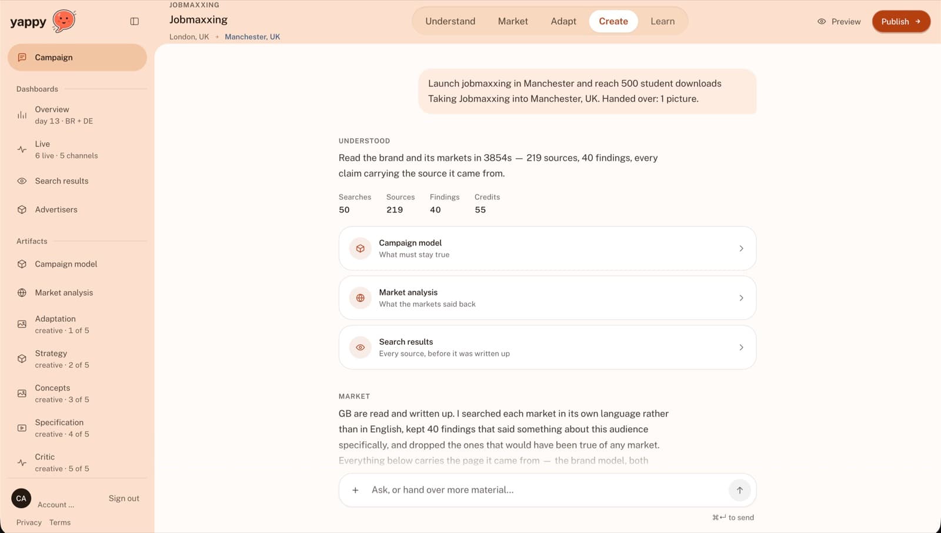The image size is (941, 533).
Task: Open Live dashboard with 6 live channels
Action: coord(77,149)
